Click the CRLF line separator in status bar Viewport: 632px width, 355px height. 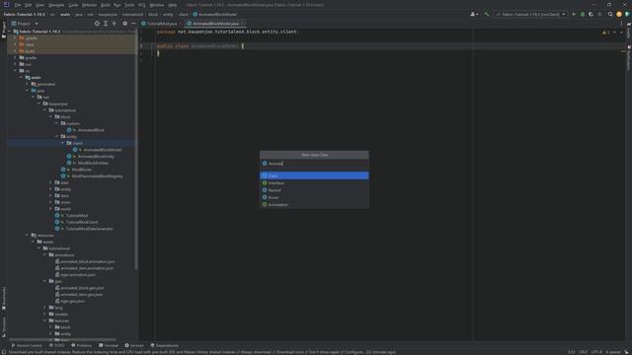(x=583, y=352)
